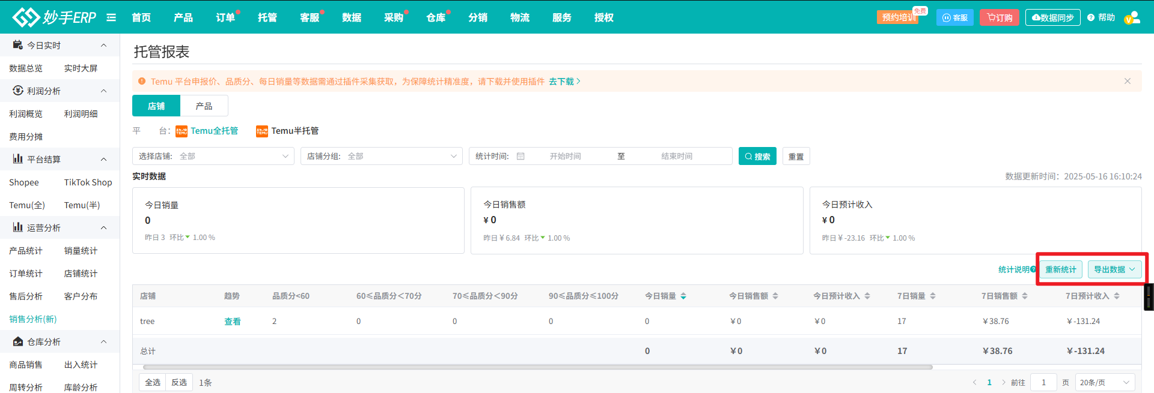Open 销售分析(新) in sidebar
The image size is (1154, 393).
[x=33, y=319]
